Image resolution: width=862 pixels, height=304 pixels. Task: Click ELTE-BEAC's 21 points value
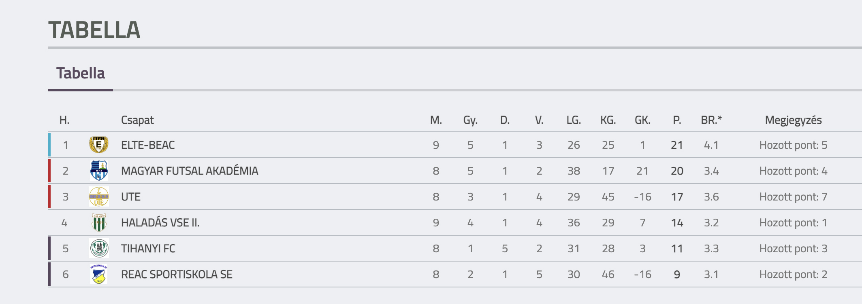pos(677,145)
